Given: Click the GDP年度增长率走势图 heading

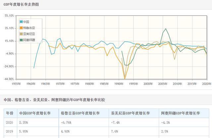Looking at the screenshot, I should (x=21, y=4).
